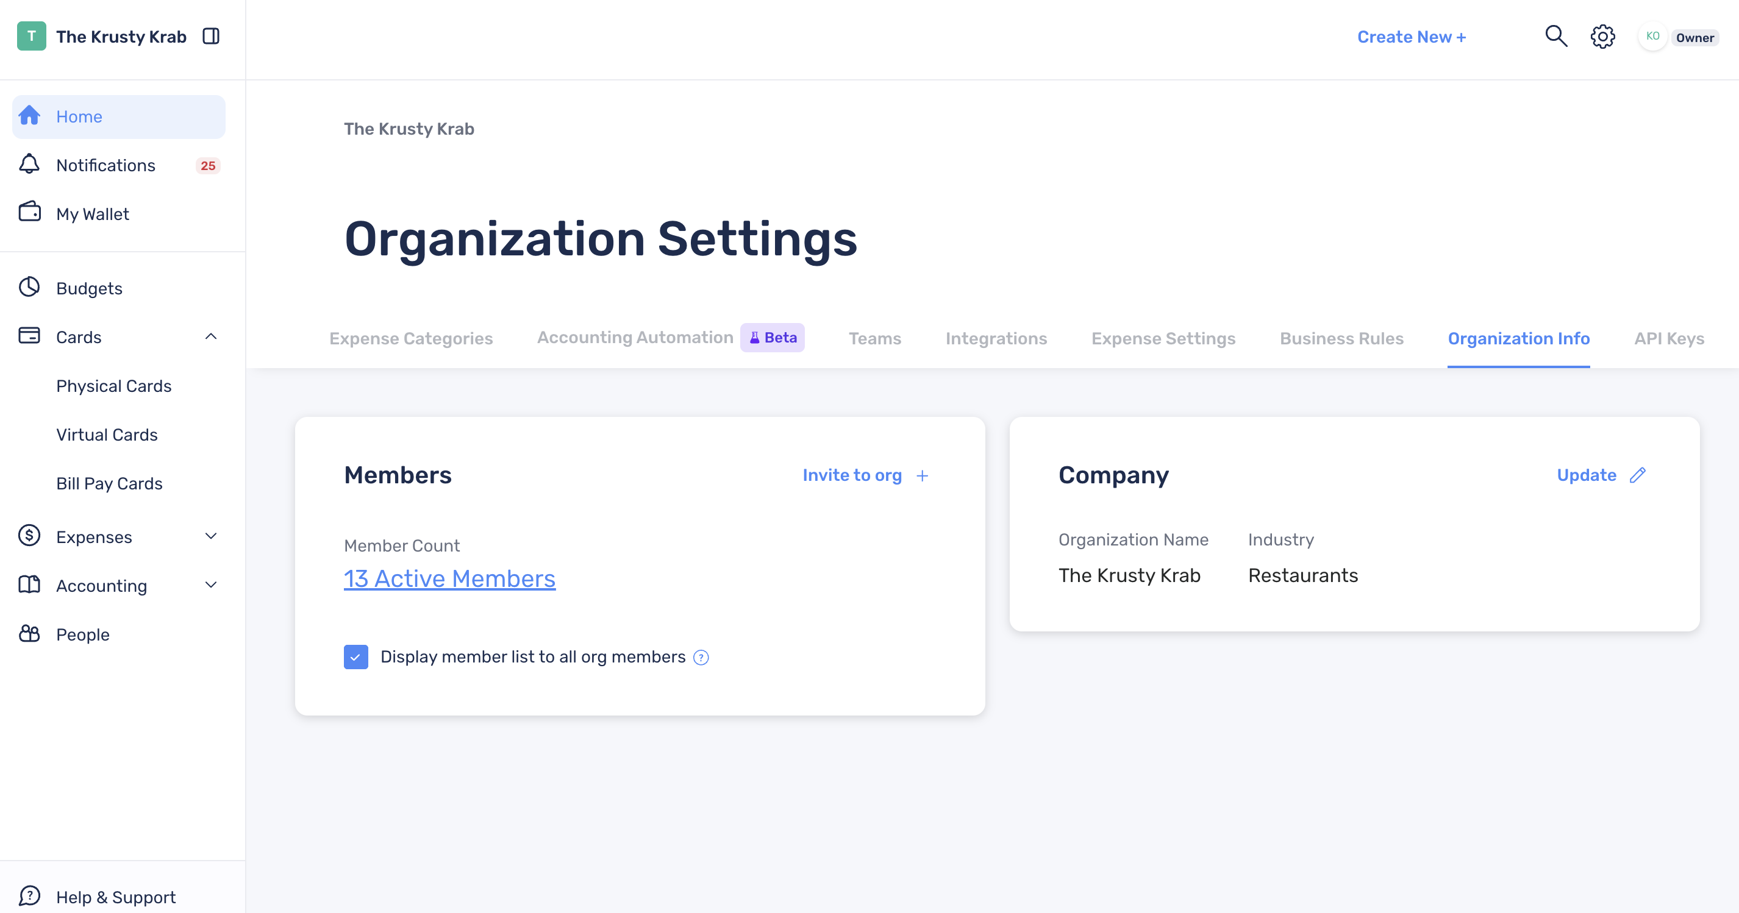Image resolution: width=1739 pixels, height=913 pixels.
Task: Click the Budgets pie chart icon
Action: click(x=29, y=288)
